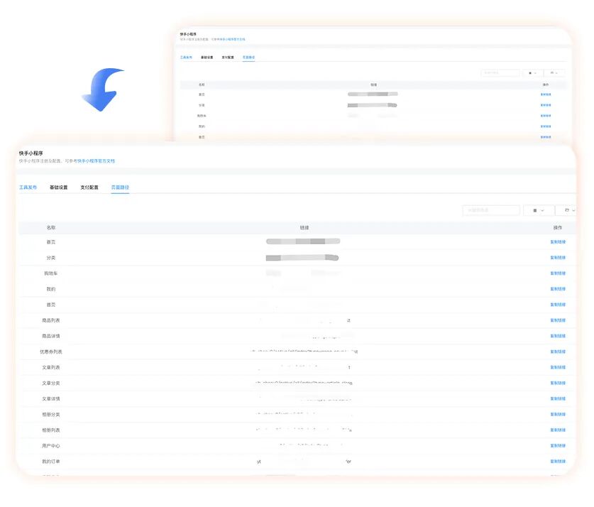The width and height of the screenshot is (594, 507).
Task: Expand the column settings dropdown in front window
Action: point(567,210)
